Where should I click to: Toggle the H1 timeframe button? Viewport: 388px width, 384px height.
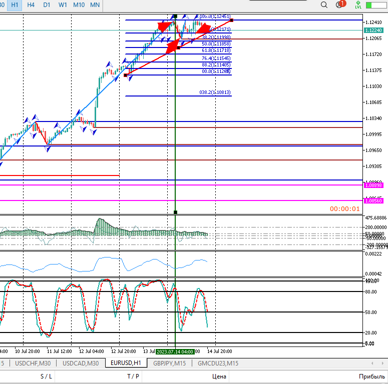point(16,4)
